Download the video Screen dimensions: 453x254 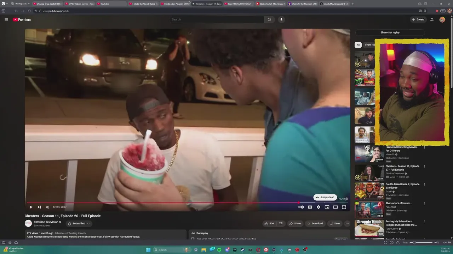pos(315,223)
